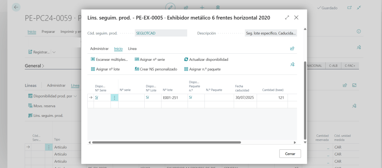Screen dimensions: 382x168
Task: Open the Línea tab in dialog
Action: click(132, 49)
